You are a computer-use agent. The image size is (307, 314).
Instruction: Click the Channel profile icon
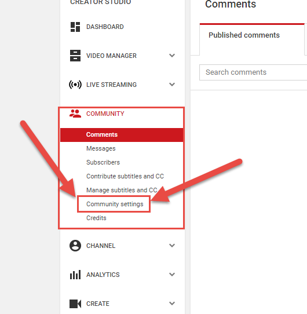coord(75,246)
